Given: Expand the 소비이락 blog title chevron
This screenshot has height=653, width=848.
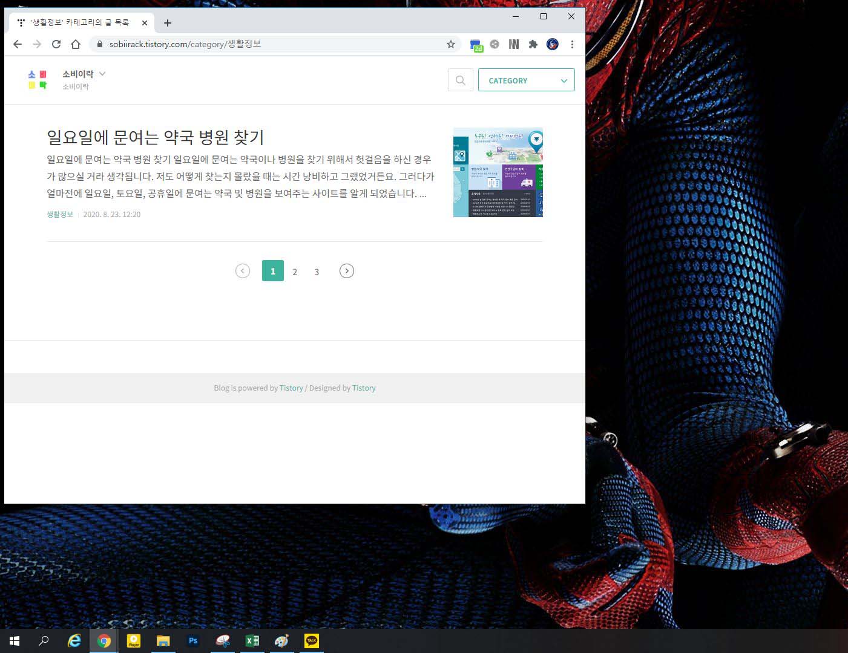Looking at the screenshot, I should 102,74.
